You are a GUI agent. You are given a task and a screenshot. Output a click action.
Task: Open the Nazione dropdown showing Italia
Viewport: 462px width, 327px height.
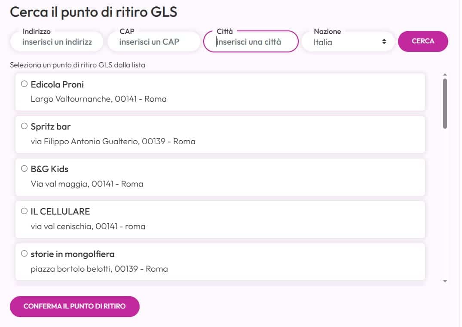click(x=348, y=42)
